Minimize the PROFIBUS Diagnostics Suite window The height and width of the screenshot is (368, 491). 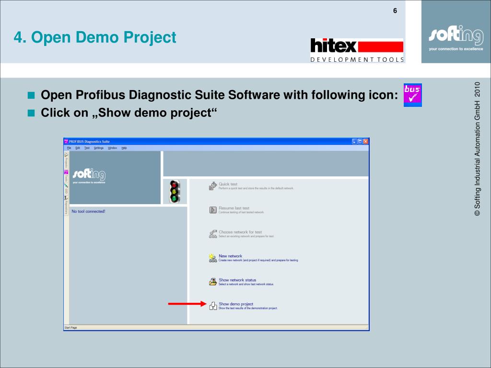point(354,141)
